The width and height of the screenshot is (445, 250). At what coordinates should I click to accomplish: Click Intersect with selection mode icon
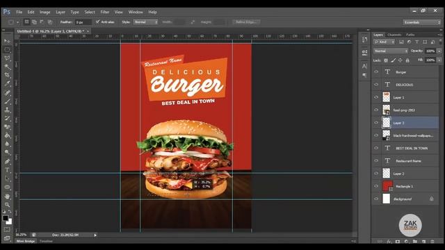pos(50,22)
